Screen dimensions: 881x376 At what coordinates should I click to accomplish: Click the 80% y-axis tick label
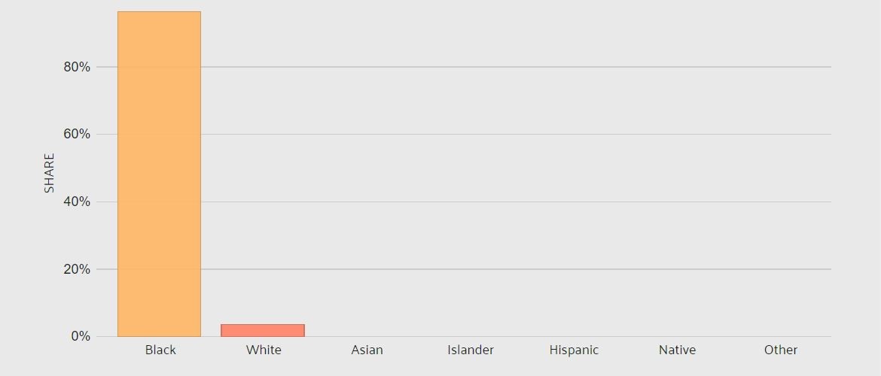(77, 67)
